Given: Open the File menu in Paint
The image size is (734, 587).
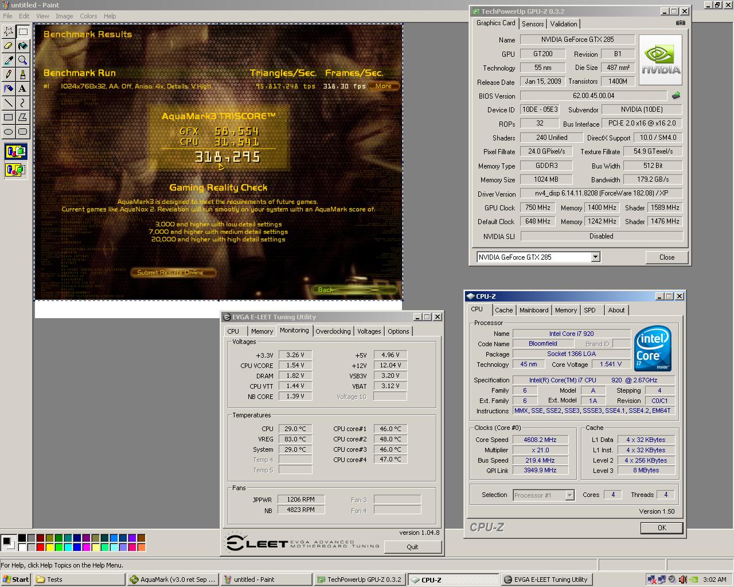Looking at the screenshot, I should pos(7,16).
